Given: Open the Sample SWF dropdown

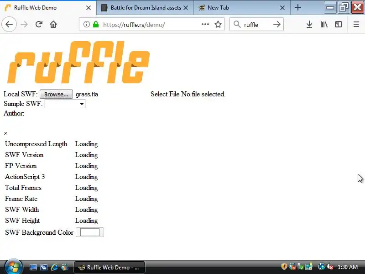Looking at the screenshot, I should click(x=65, y=104).
